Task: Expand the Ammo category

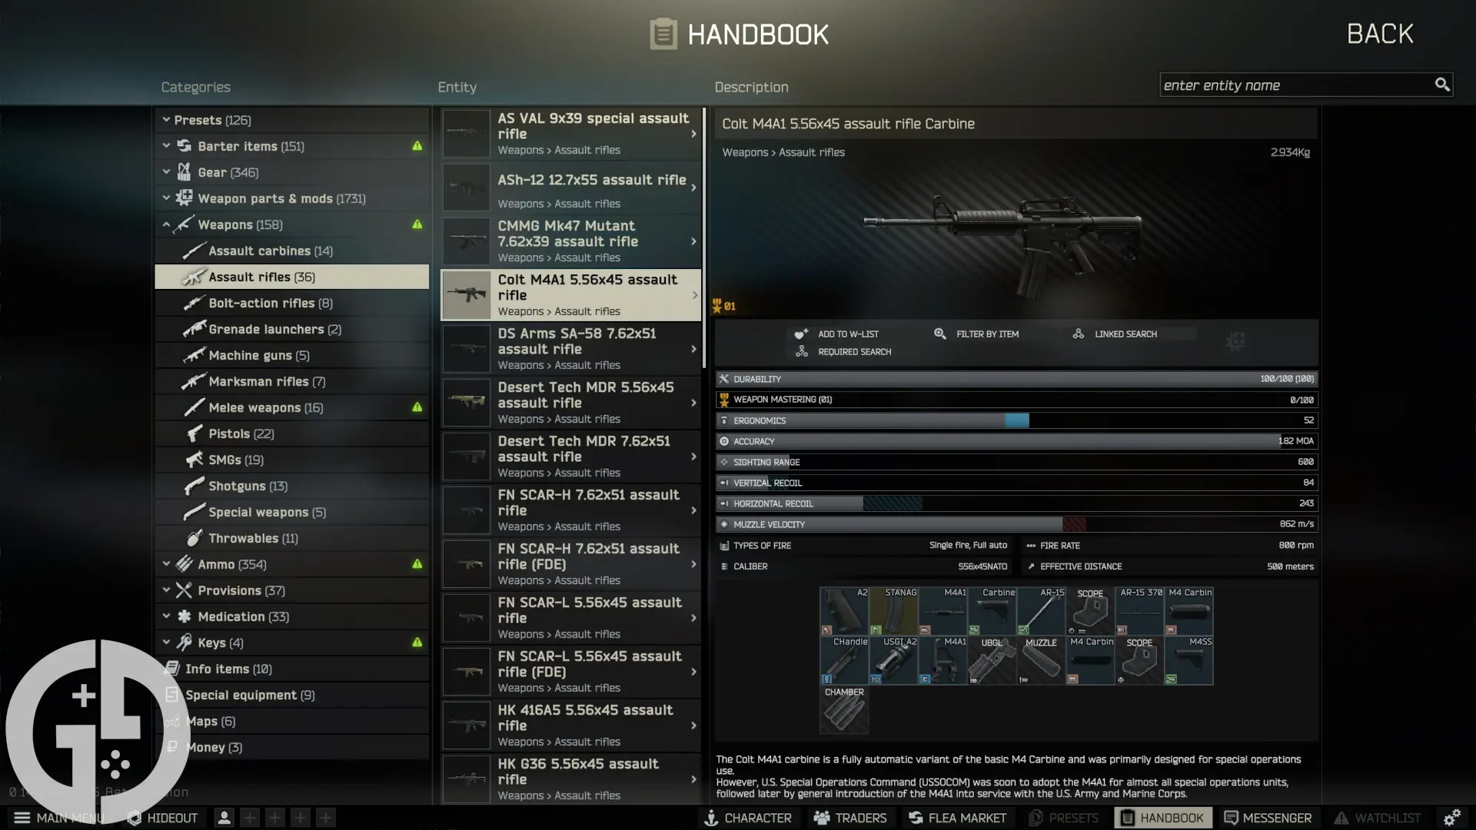Action: point(166,563)
